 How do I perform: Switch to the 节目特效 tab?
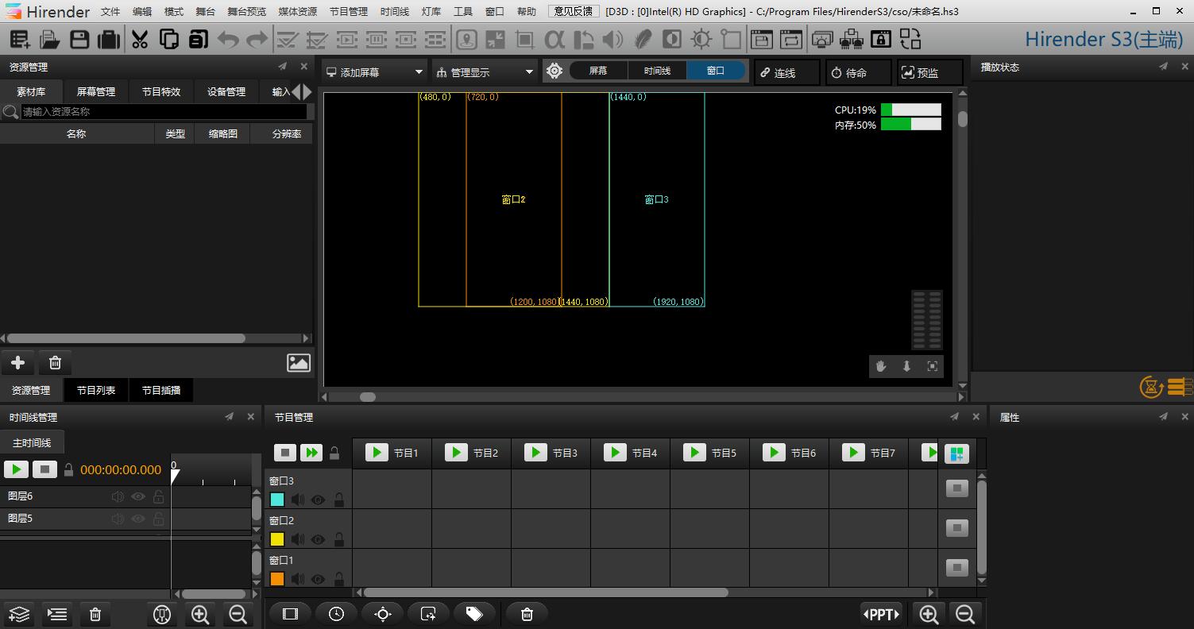(x=161, y=92)
